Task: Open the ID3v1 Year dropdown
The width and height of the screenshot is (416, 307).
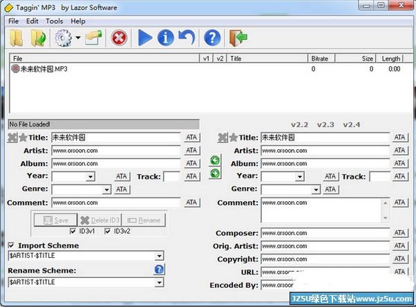Action: click(91, 176)
